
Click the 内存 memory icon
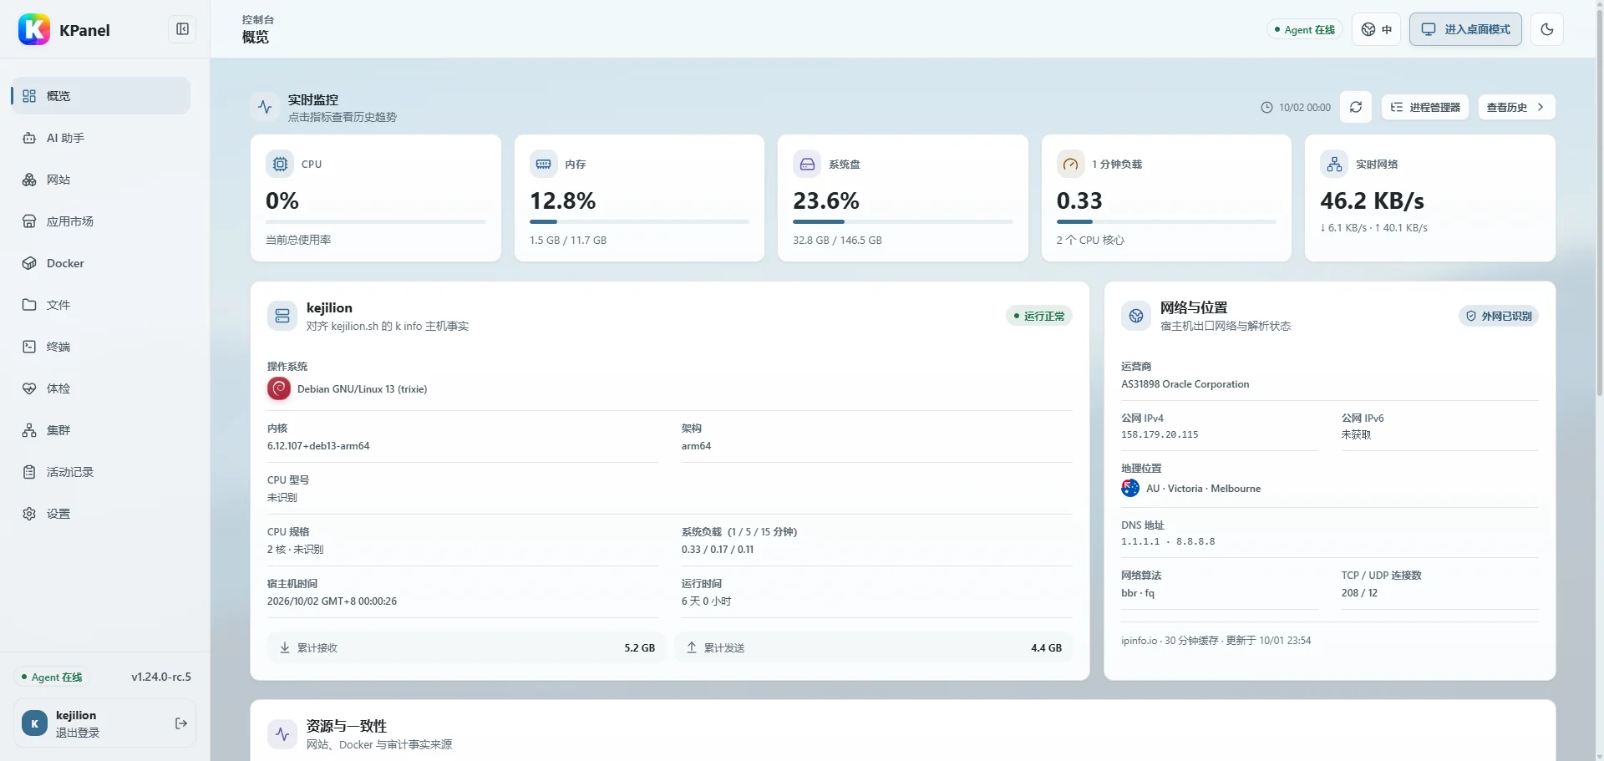[543, 164]
